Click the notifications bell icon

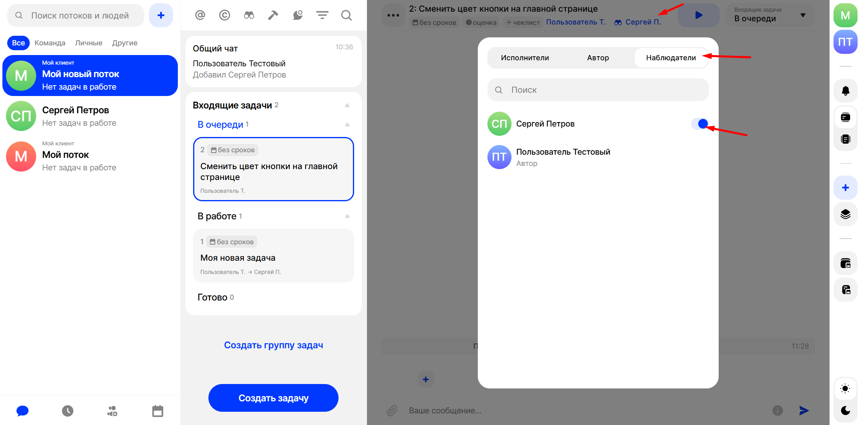pyautogui.click(x=845, y=91)
